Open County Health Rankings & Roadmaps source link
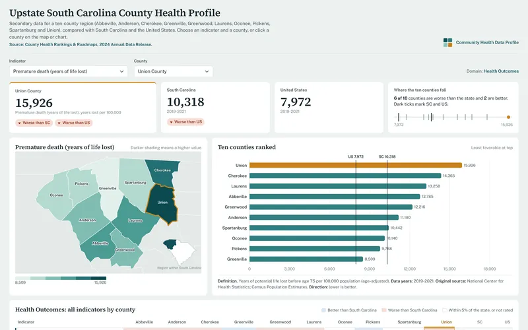Screen dimensions: 528x330 pyautogui.click(x=81, y=44)
